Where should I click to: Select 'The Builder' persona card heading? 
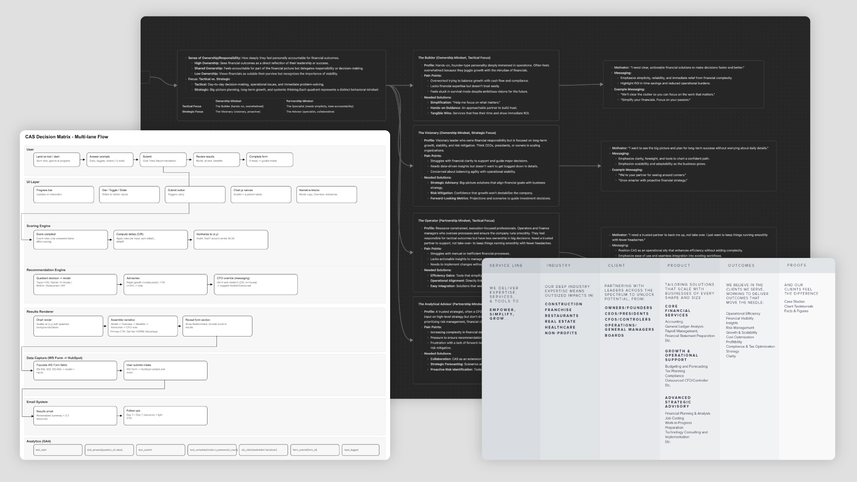(x=454, y=58)
